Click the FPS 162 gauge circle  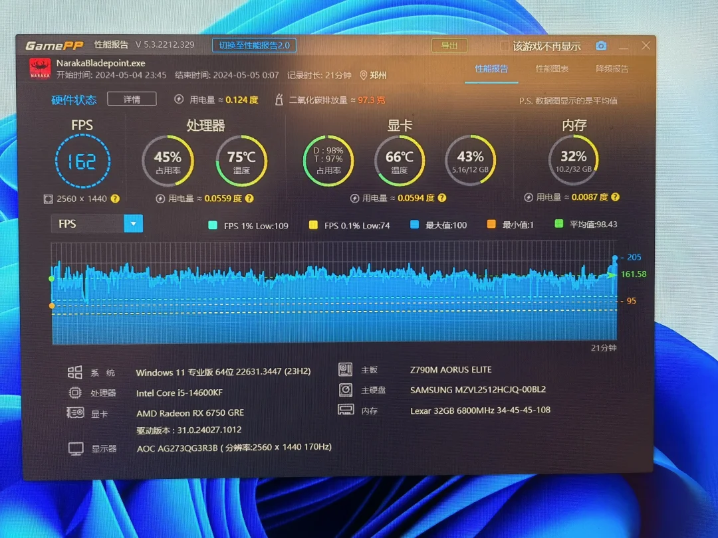82,161
